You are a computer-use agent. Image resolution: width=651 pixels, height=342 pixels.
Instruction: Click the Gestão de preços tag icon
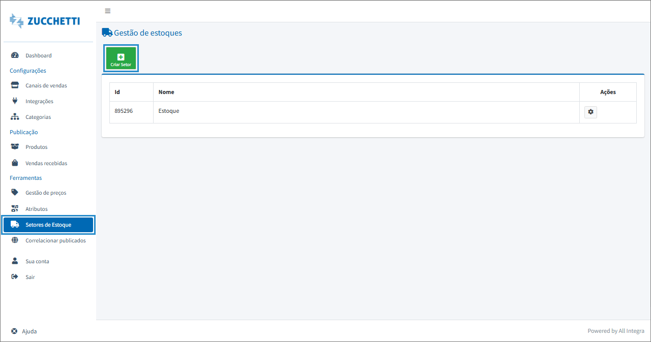pyautogui.click(x=15, y=193)
